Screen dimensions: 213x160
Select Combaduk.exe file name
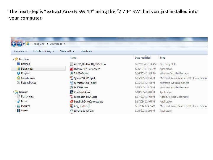82,92
